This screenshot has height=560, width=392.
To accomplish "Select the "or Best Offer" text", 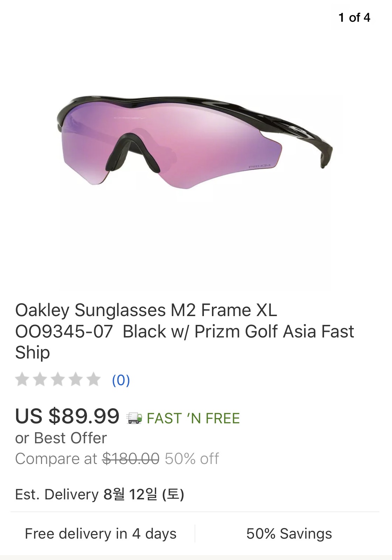I will [61, 438].
